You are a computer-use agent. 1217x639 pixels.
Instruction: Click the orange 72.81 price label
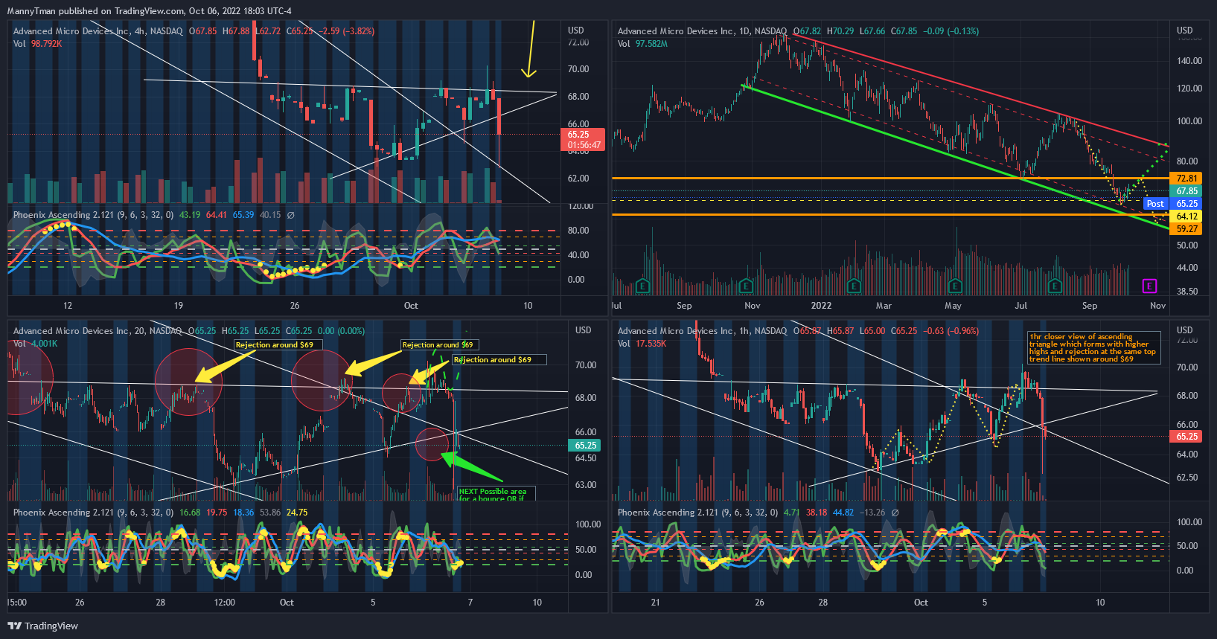point(1186,179)
